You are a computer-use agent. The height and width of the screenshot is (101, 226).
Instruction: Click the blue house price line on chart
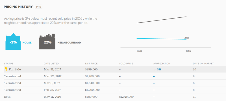(161, 39)
